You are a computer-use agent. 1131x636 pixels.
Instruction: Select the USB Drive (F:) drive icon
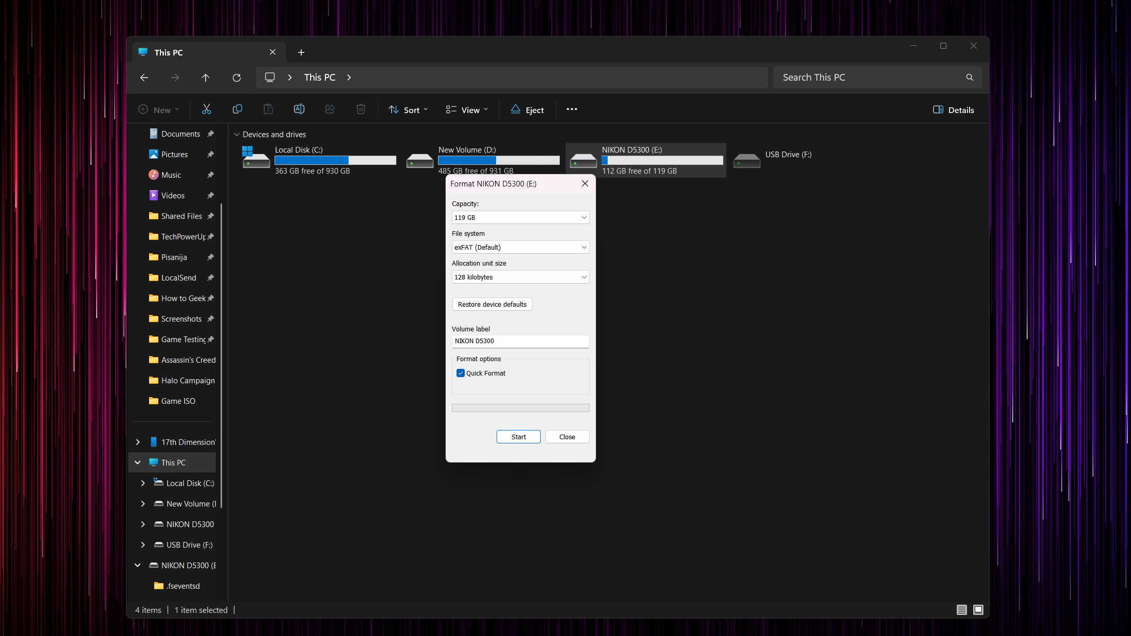click(746, 161)
